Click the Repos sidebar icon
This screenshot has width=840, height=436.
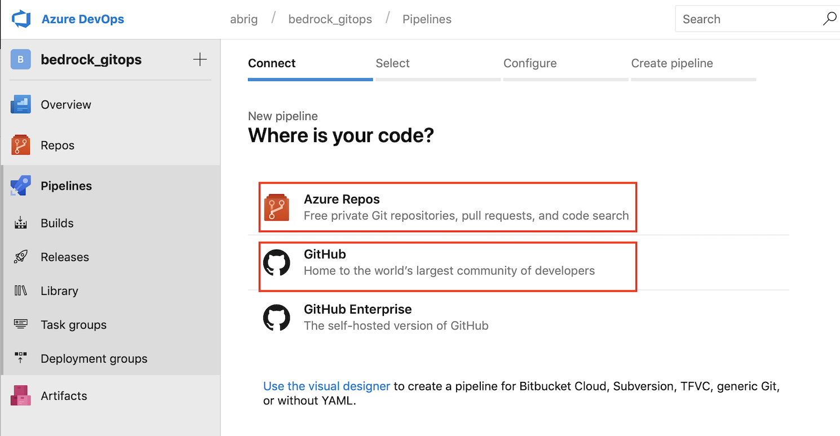click(21, 145)
